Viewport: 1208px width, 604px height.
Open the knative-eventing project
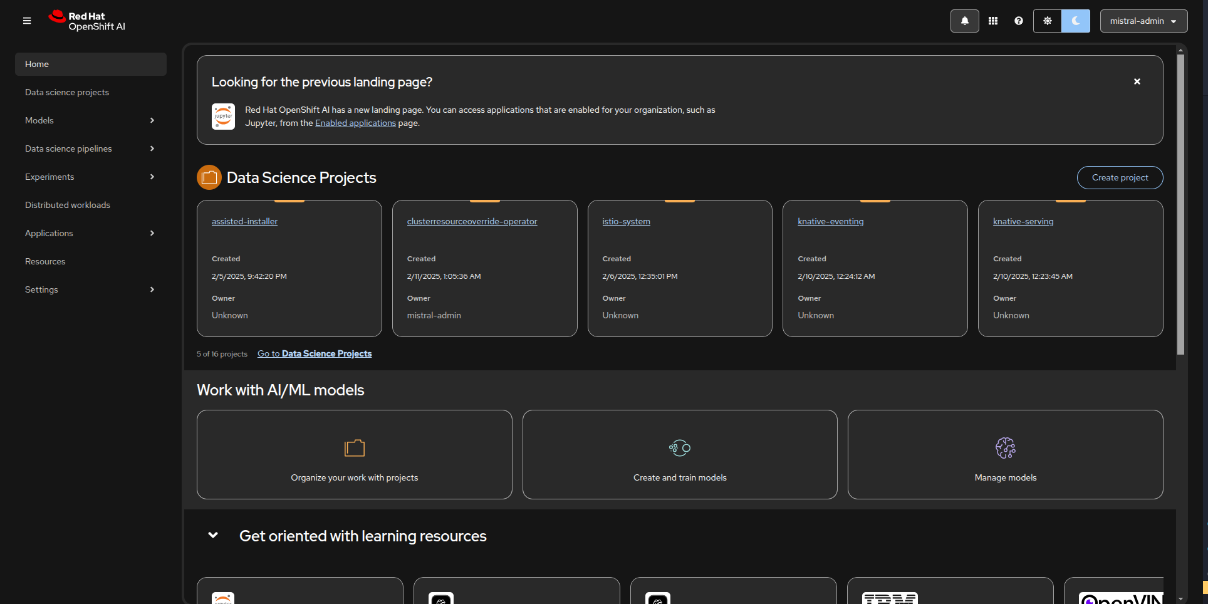tap(830, 221)
